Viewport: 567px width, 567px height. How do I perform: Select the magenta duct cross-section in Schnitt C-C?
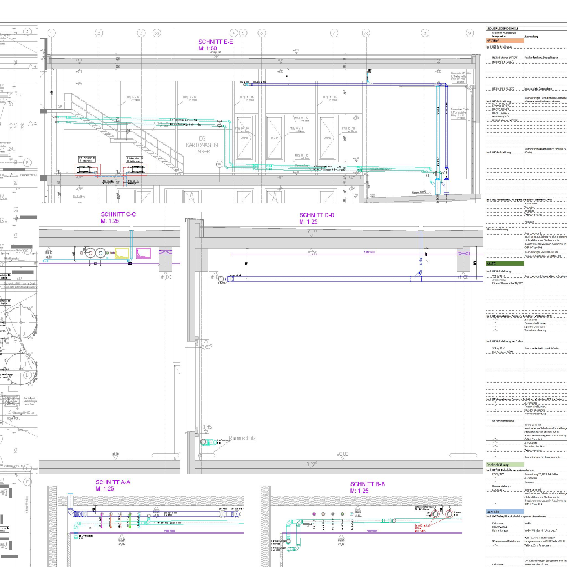[143, 254]
